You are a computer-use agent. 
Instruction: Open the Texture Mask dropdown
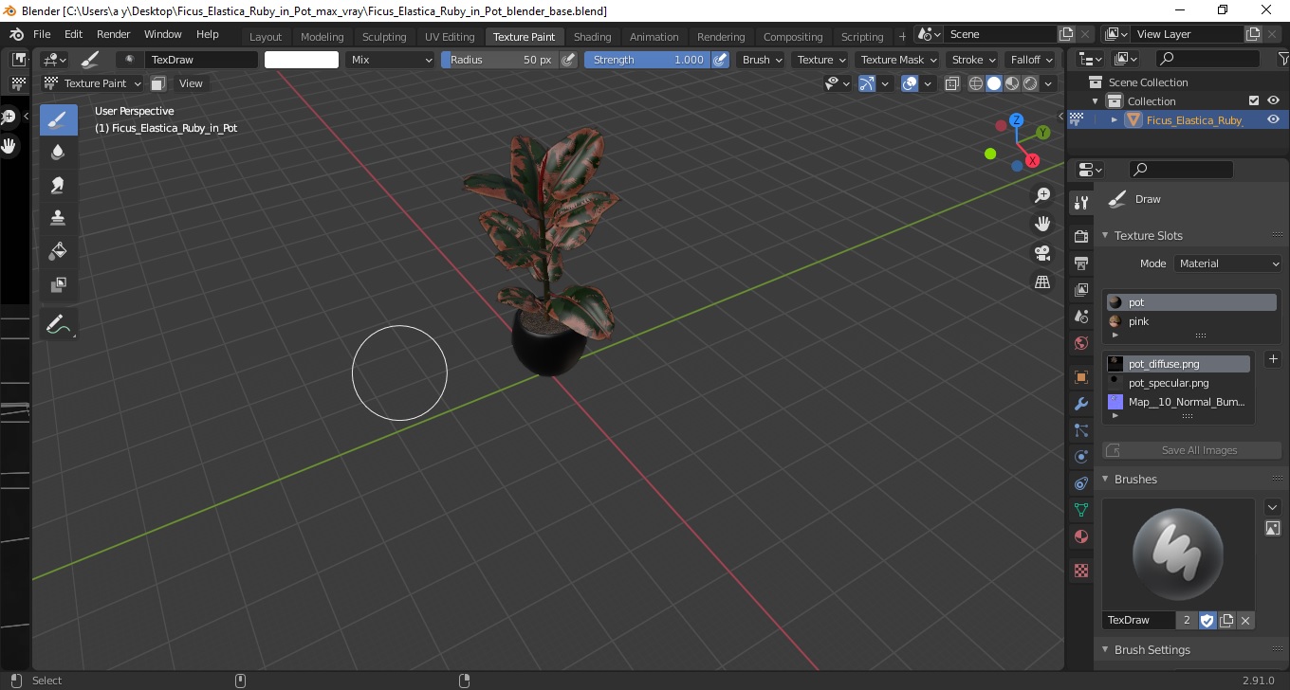(897, 60)
